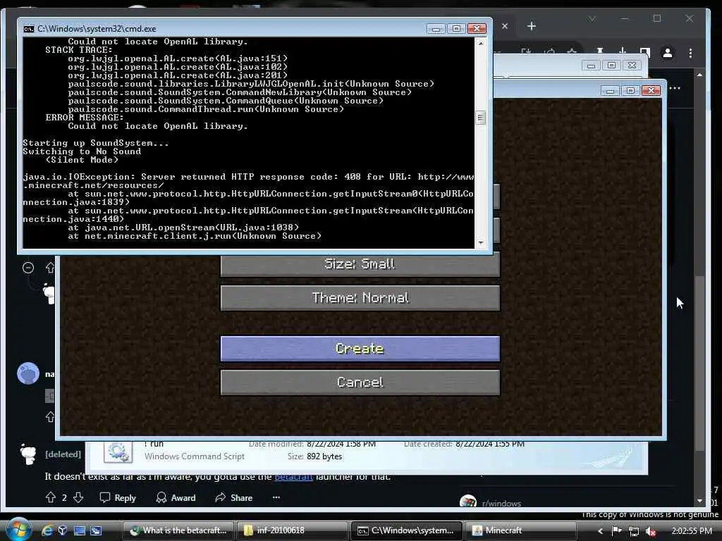Close the current Chrome browser tab

click(505, 26)
